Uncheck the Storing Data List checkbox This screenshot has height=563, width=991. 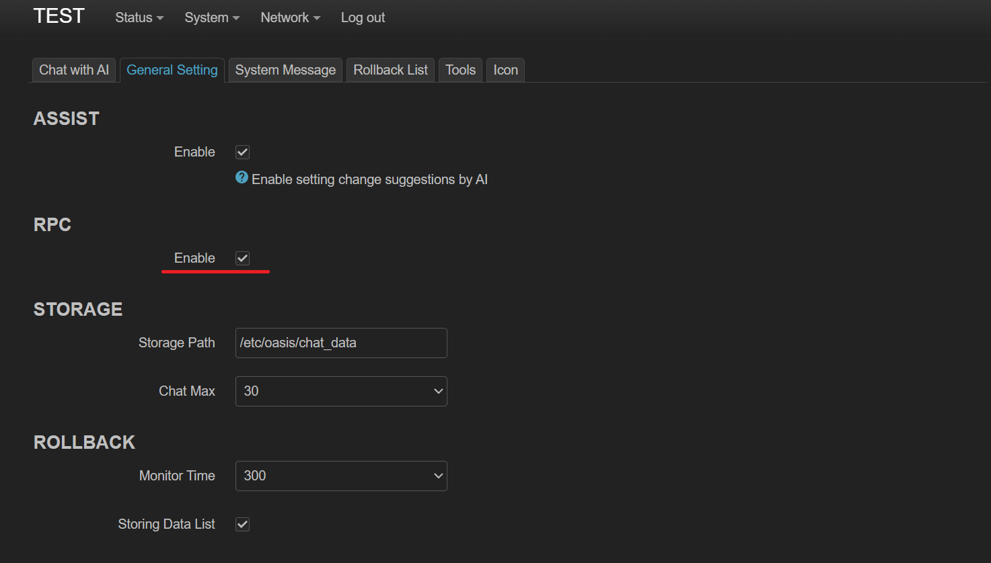coord(242,525)
